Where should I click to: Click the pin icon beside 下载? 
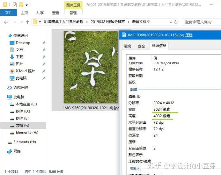(44, 57)
